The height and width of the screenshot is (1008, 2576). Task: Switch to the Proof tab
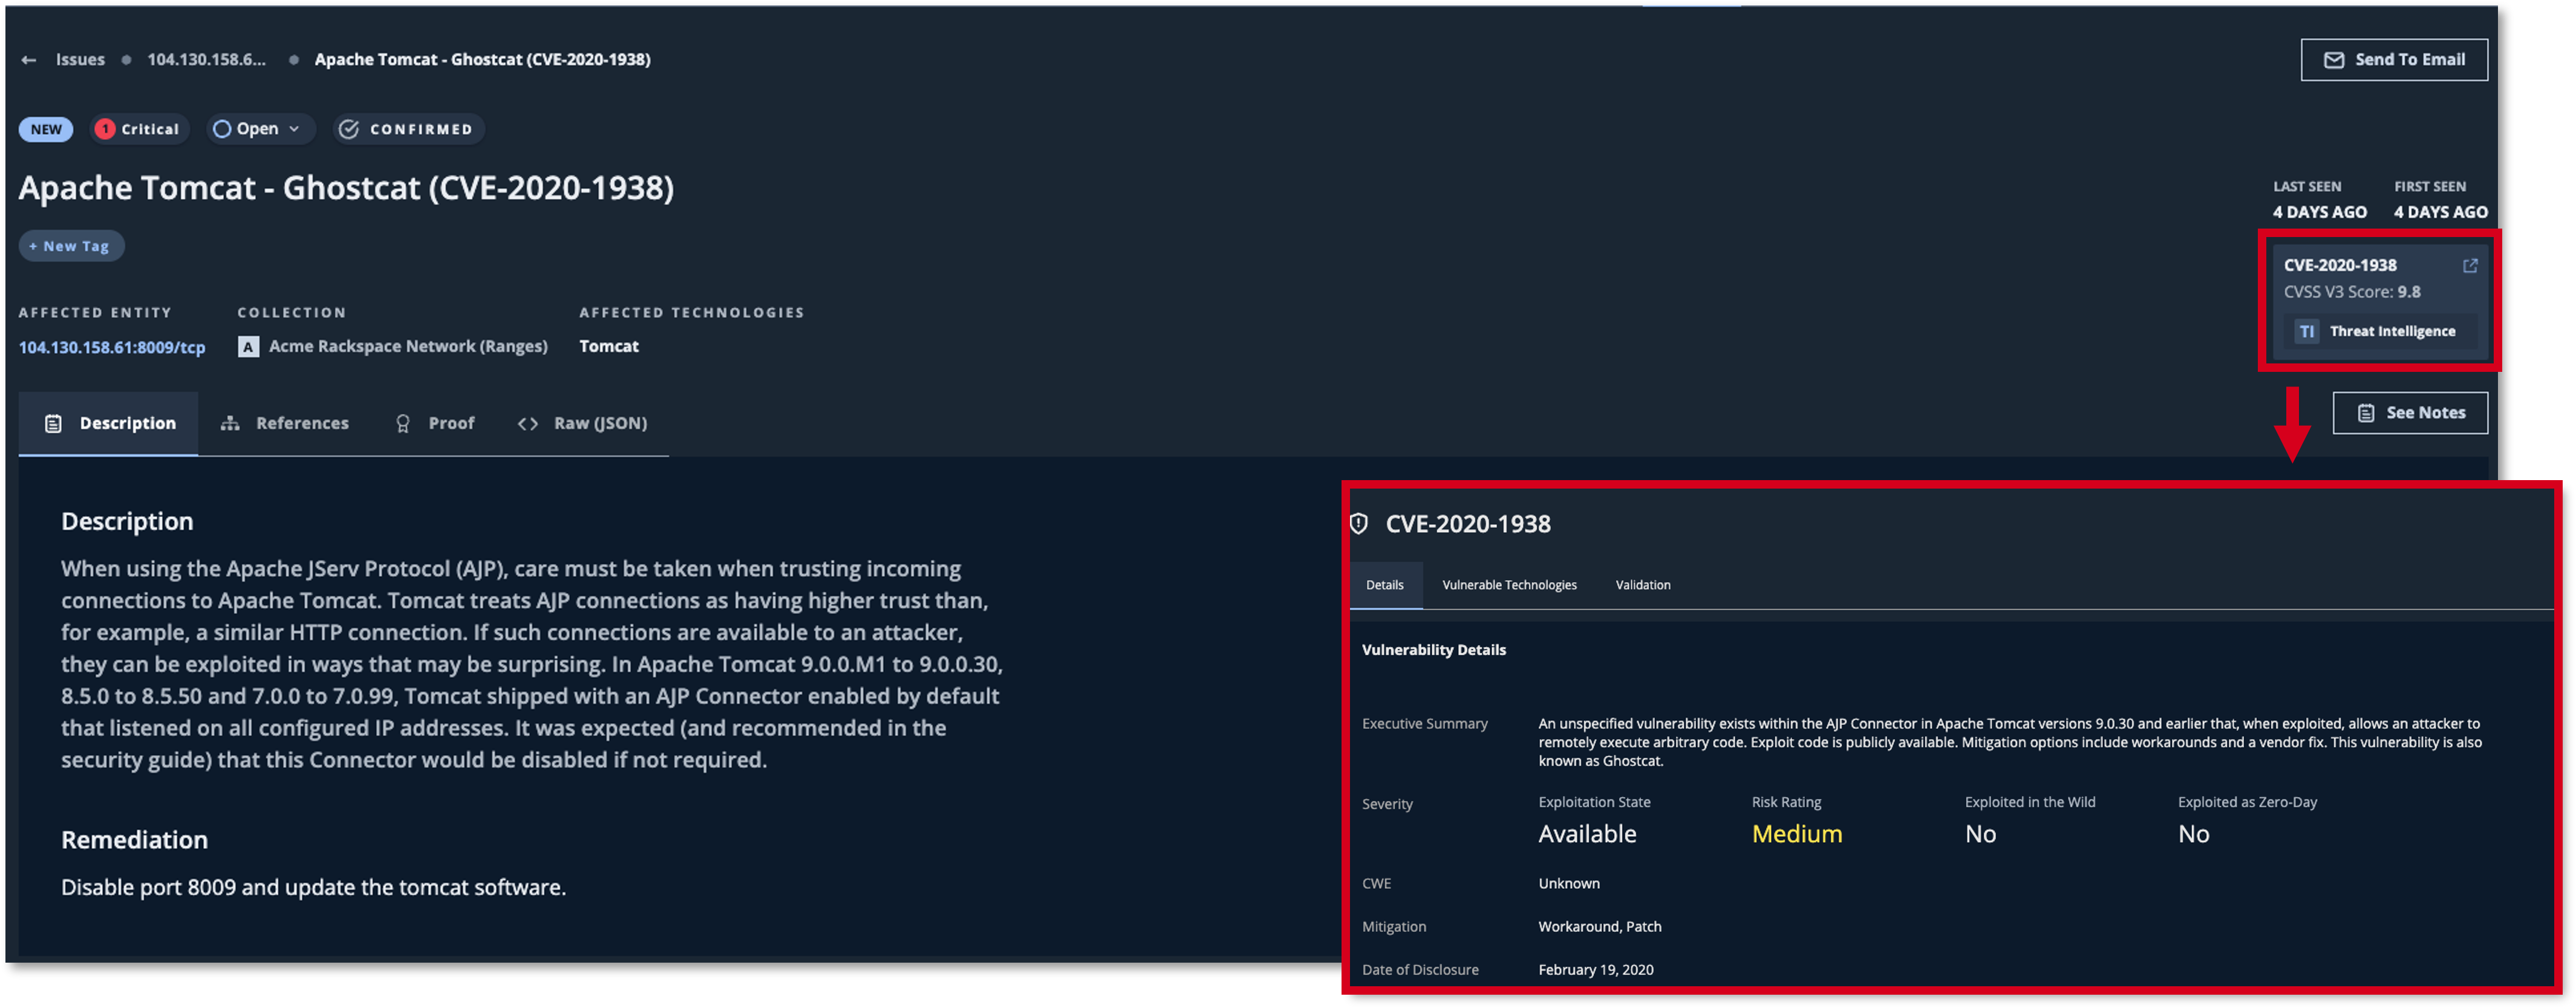click(435, 424)
